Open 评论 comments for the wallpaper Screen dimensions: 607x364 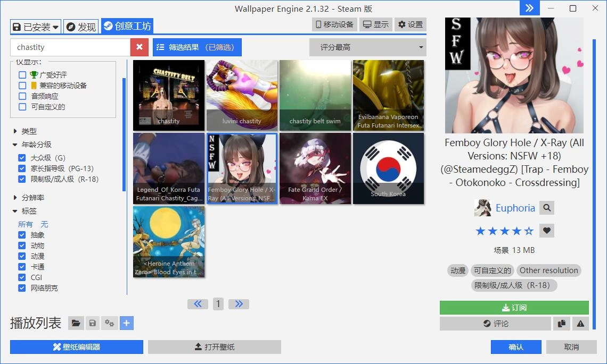(495, 324)
